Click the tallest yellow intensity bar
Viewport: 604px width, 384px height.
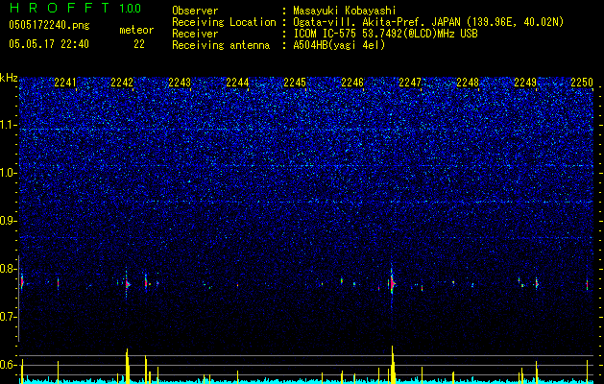pyautogui.click(x=392, y=365)
